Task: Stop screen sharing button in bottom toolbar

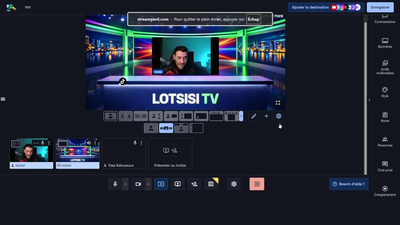Action: (161, 184)
